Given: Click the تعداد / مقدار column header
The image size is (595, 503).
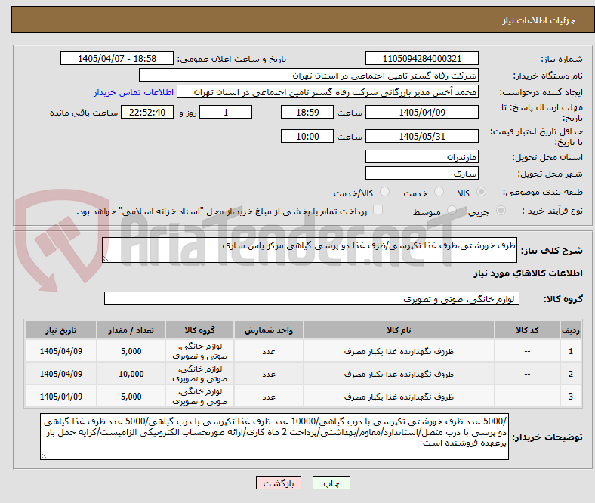Looking at the screenshot, I should click(131, 330).
